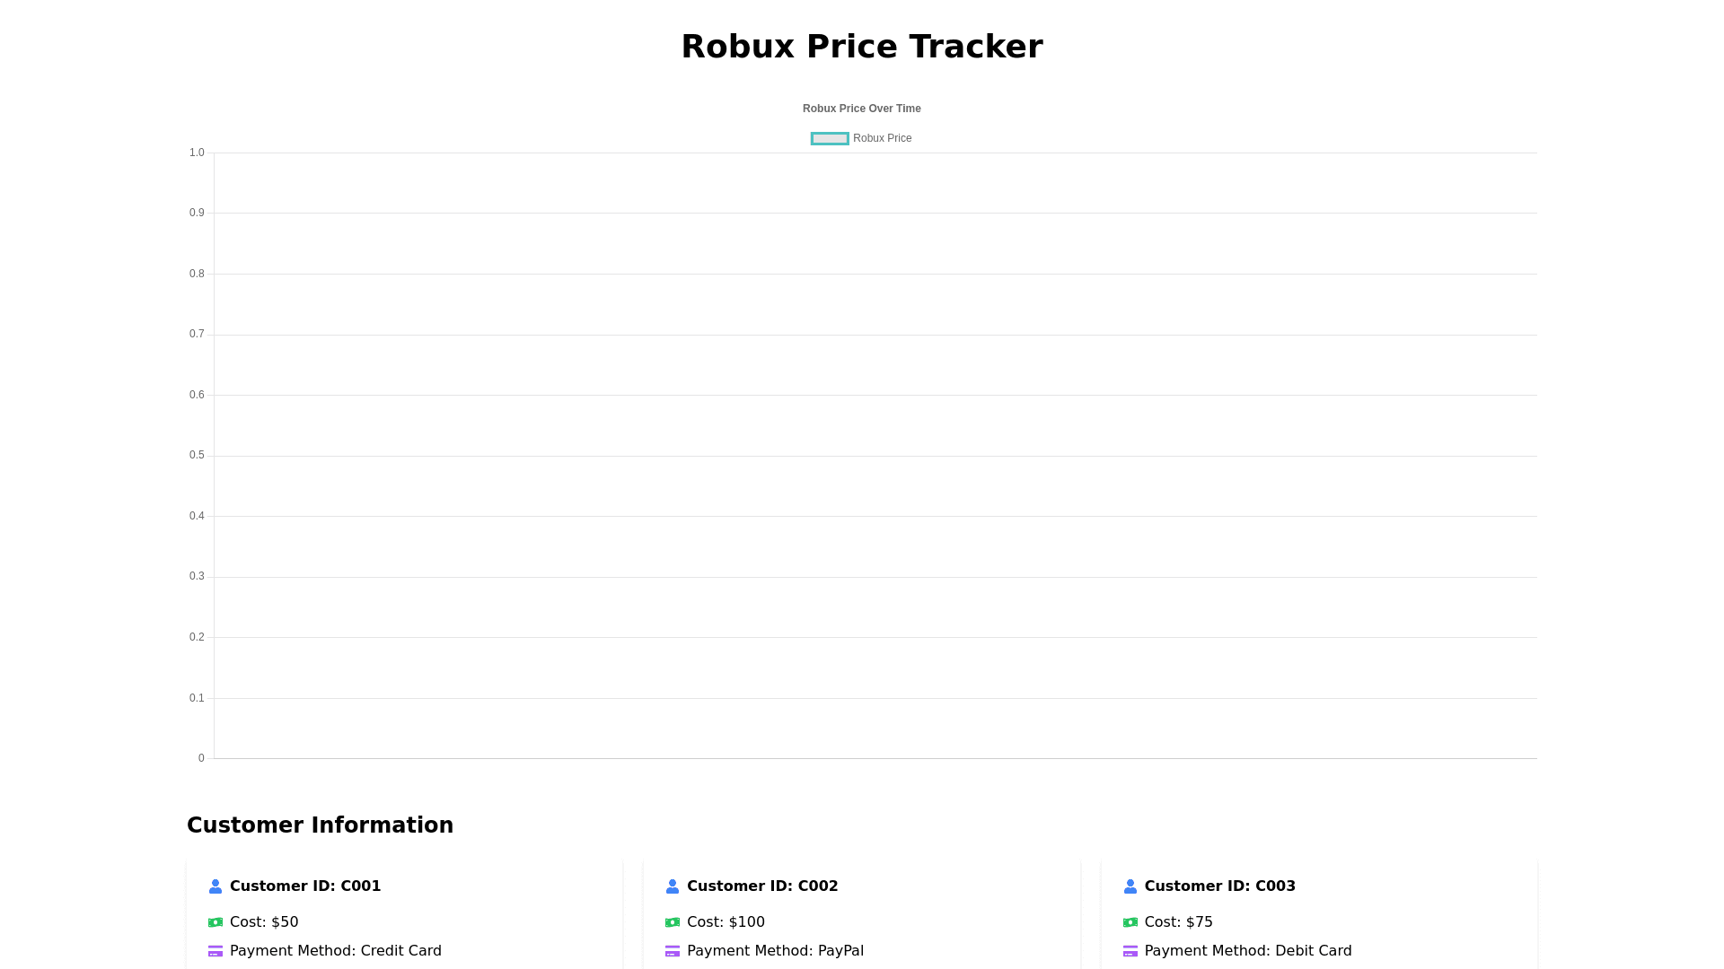Click the card icon beside Credit Card payment
Viewport: 1724px width, 969px height.
coord(215,951)
